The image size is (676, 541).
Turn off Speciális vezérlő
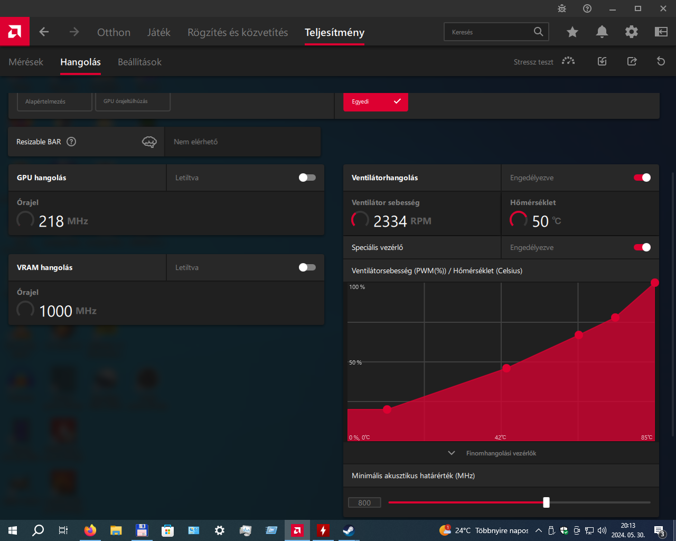pos(642,247)
